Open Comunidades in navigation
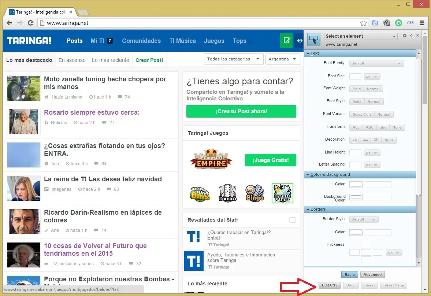The width and height of the screenshot is (431, 296). (x=141, y=41)
